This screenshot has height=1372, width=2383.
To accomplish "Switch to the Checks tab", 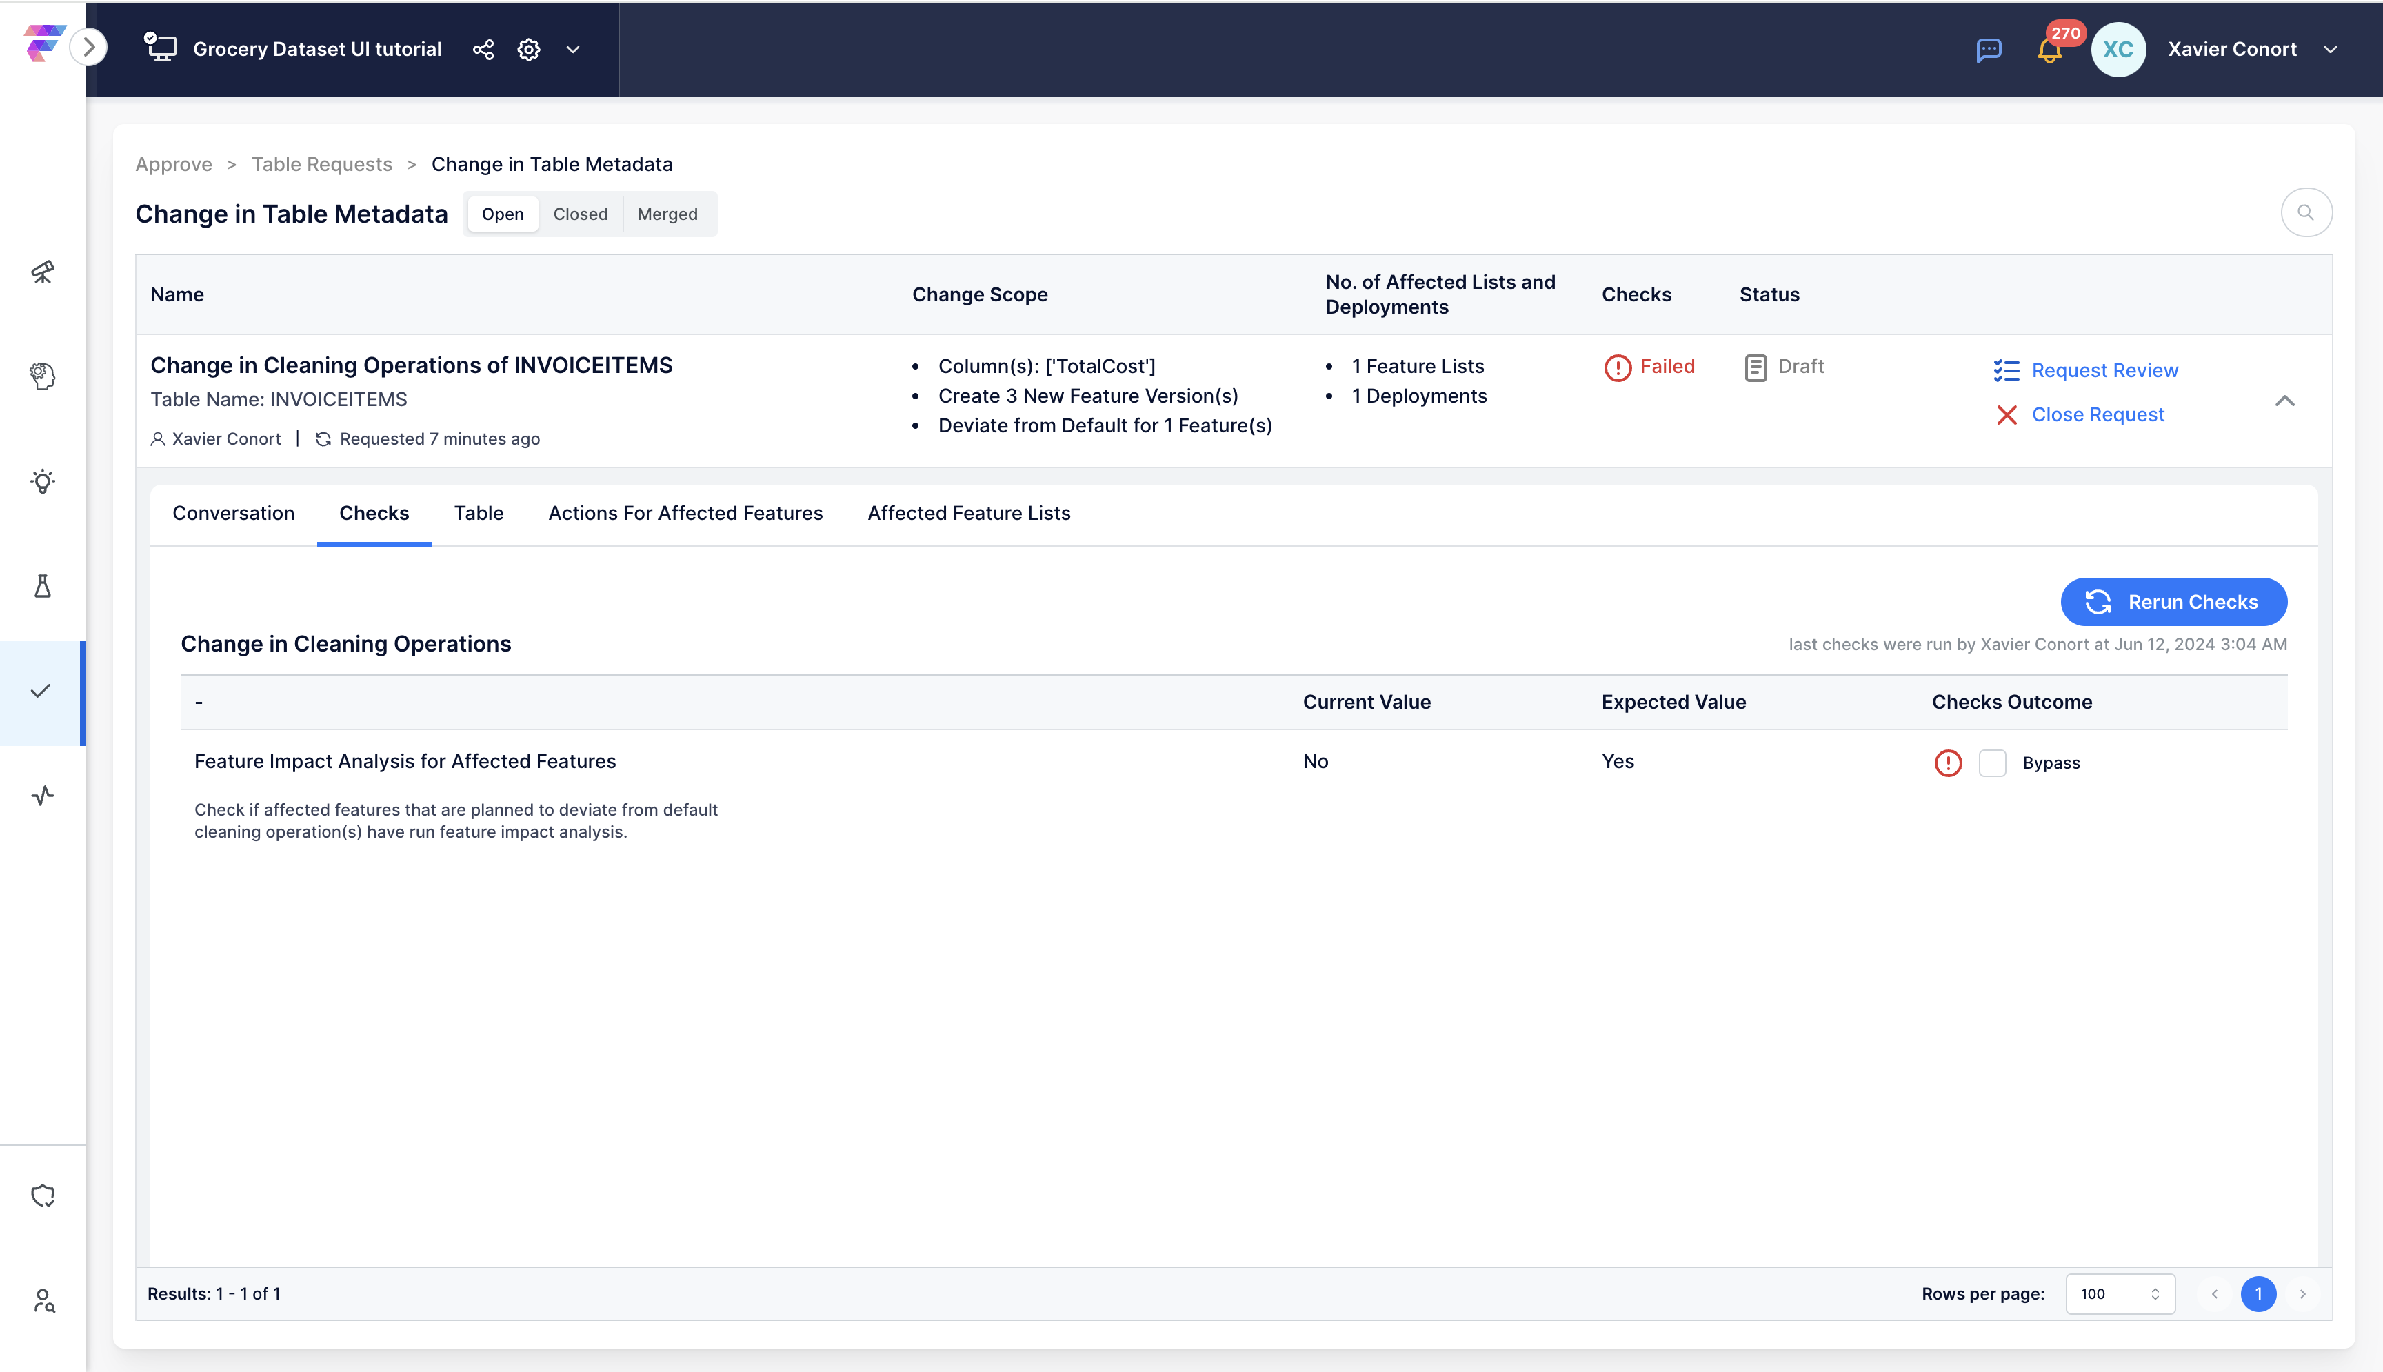I will (x=374, y=514).
